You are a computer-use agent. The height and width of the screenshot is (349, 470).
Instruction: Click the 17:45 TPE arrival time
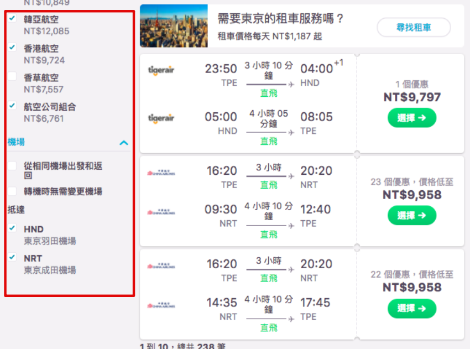(315, 303)
